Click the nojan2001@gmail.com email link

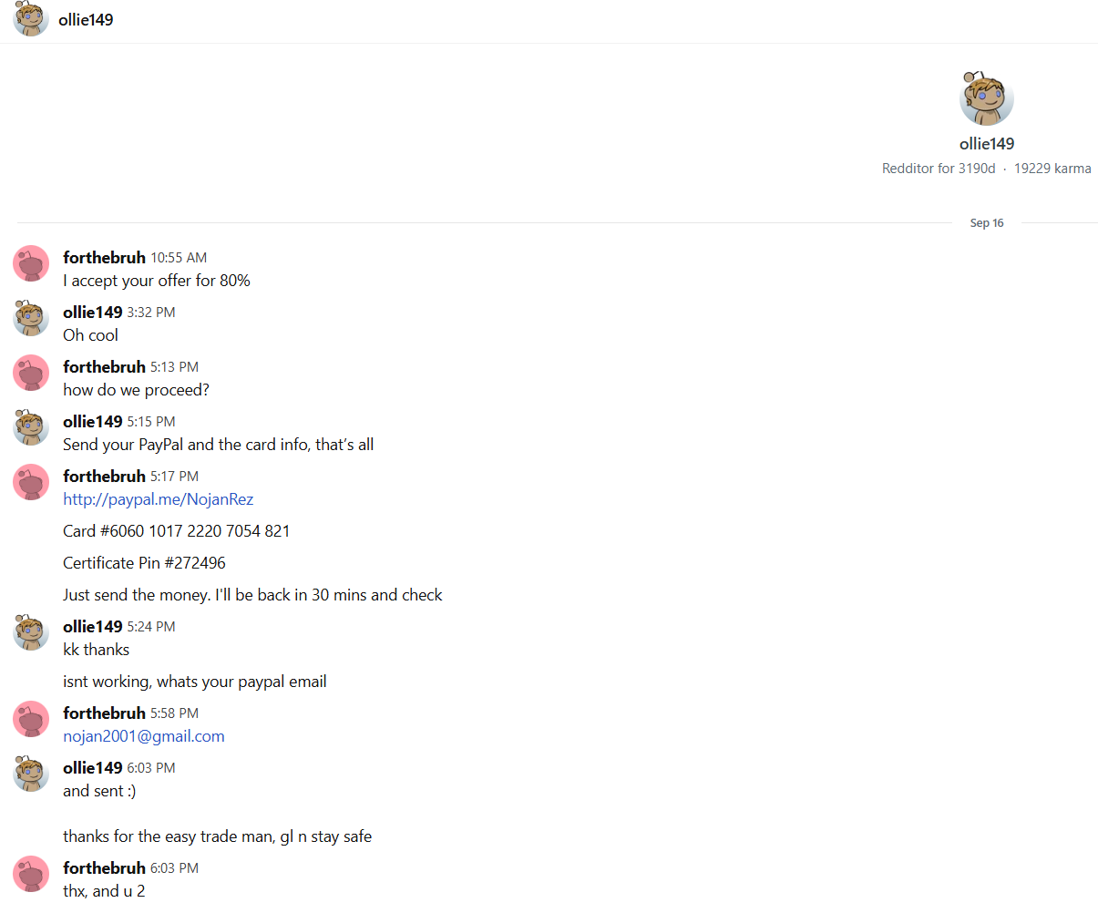[x=144, y=736]
